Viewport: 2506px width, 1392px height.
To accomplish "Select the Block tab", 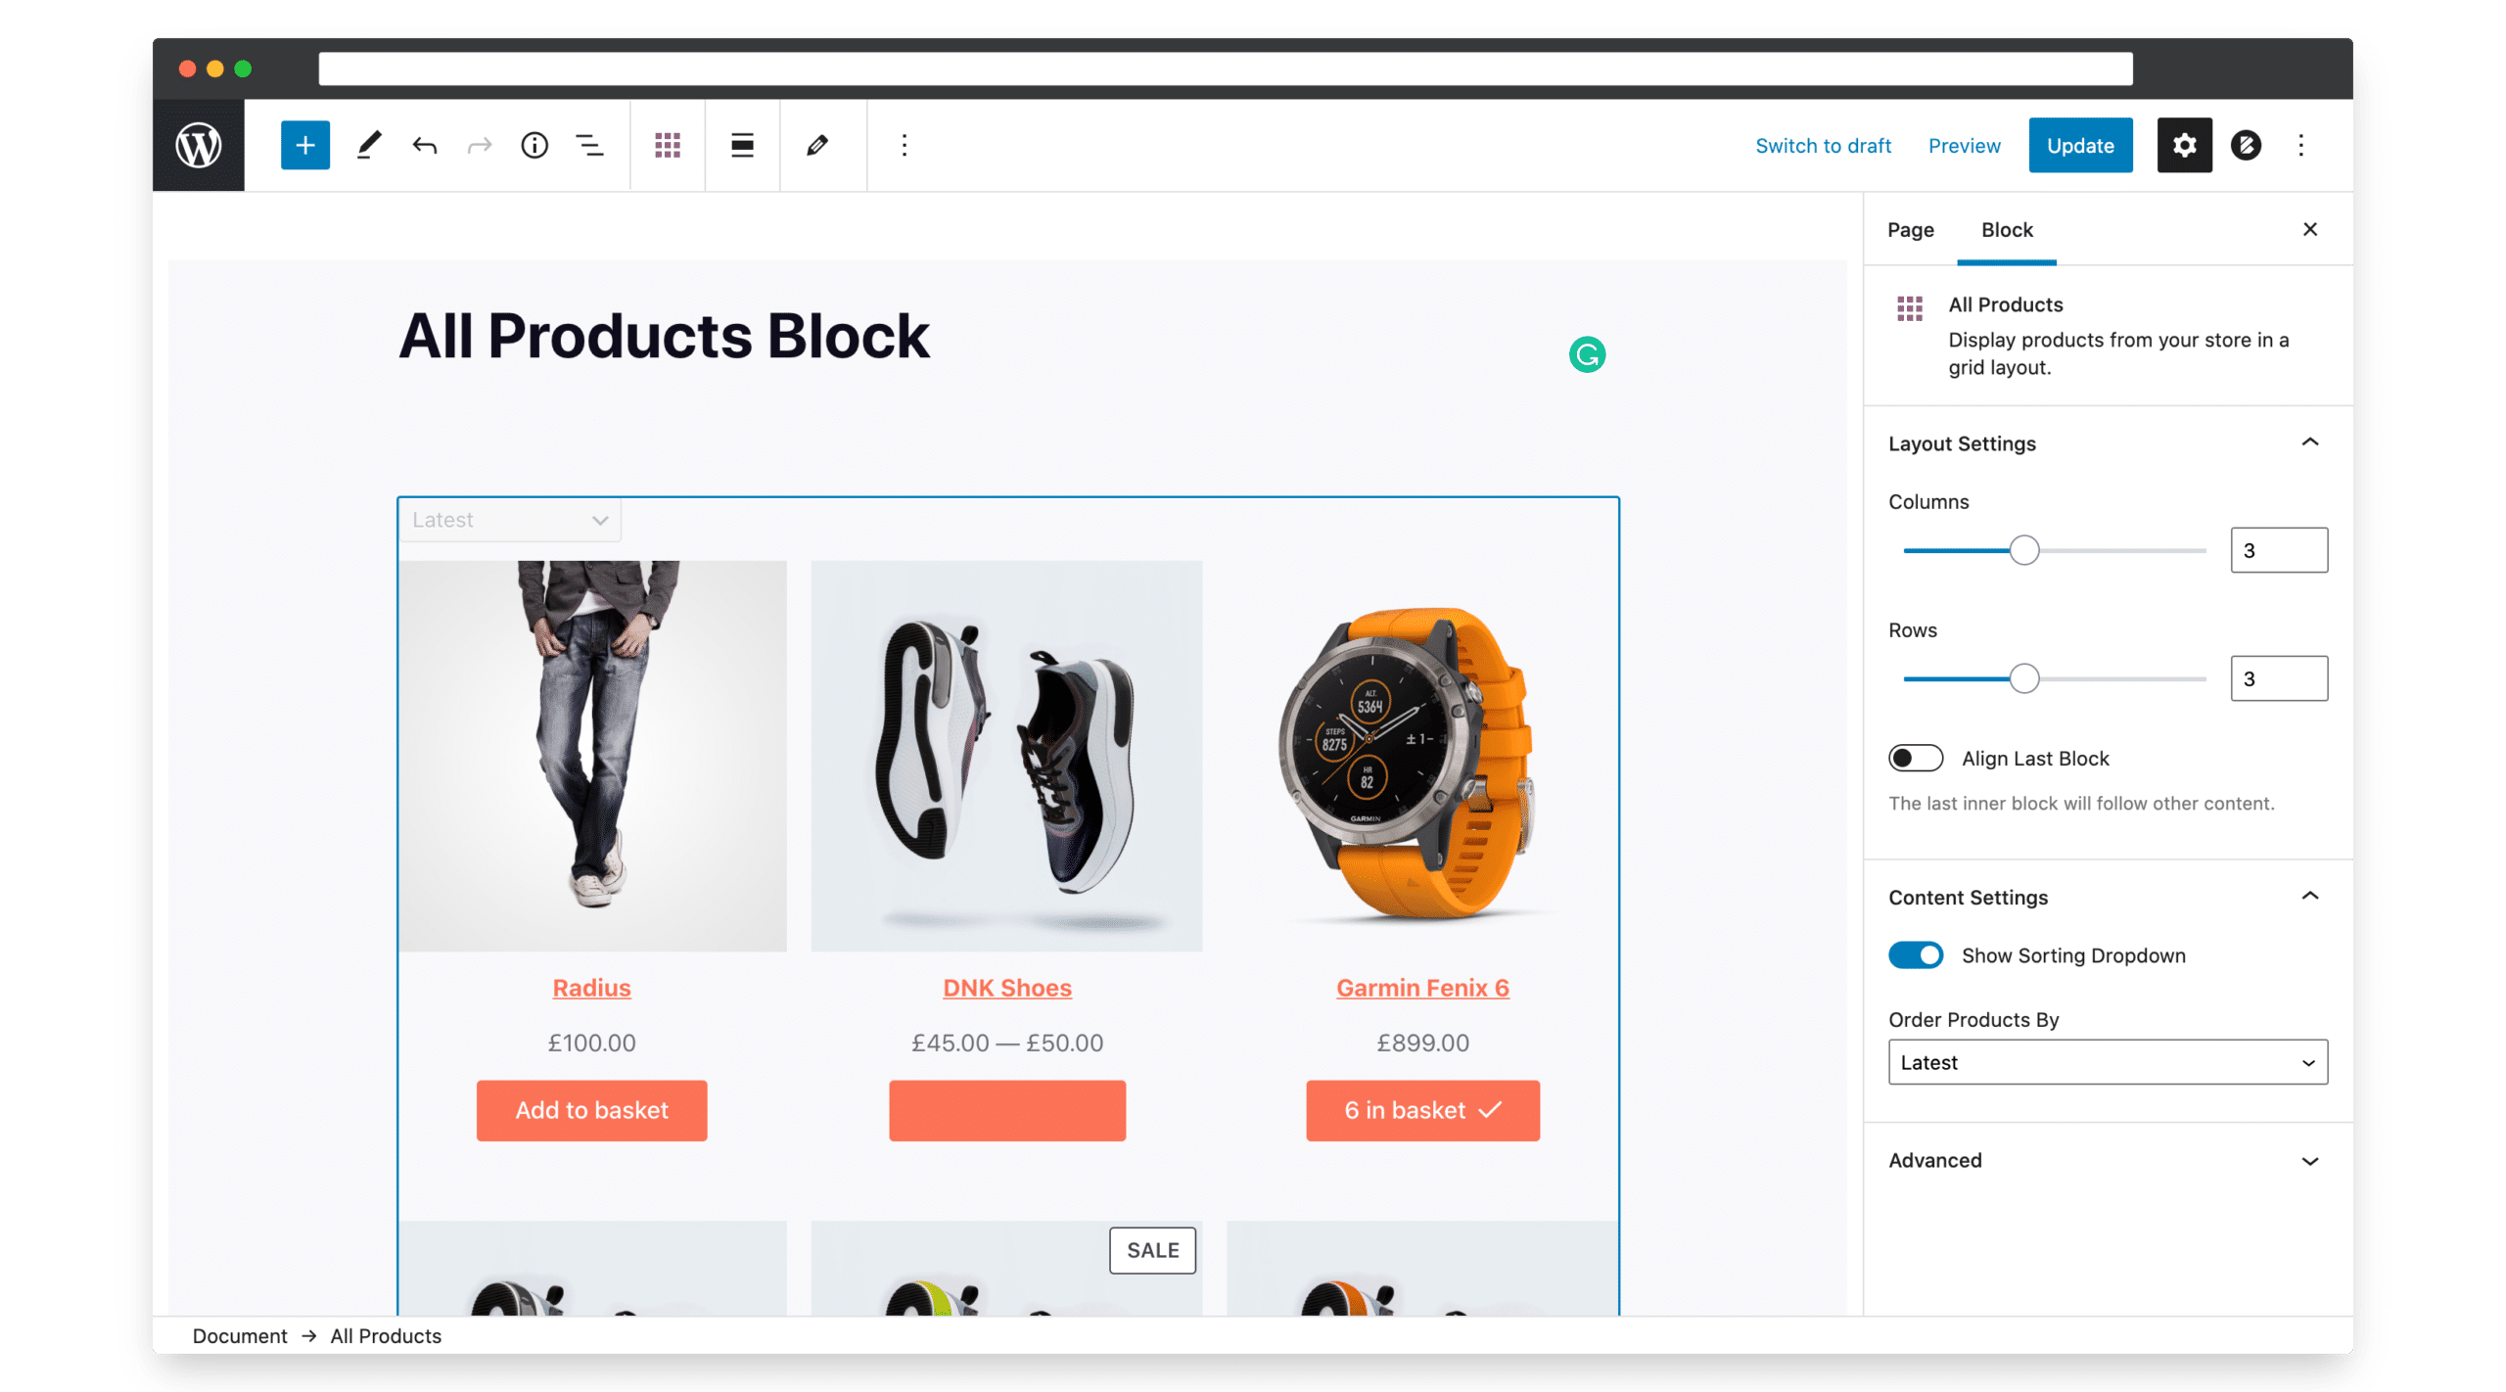I will (2006, 230).
